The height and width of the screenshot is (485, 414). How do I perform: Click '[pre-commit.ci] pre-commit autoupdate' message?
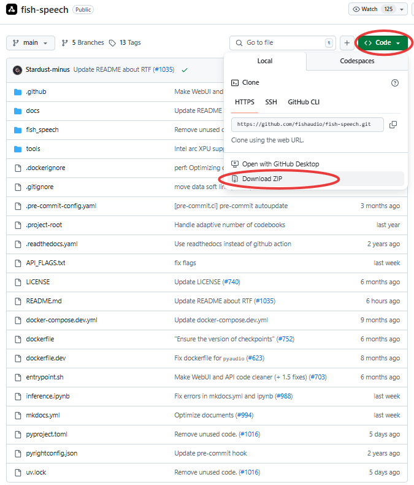click(x=231, y=206)
